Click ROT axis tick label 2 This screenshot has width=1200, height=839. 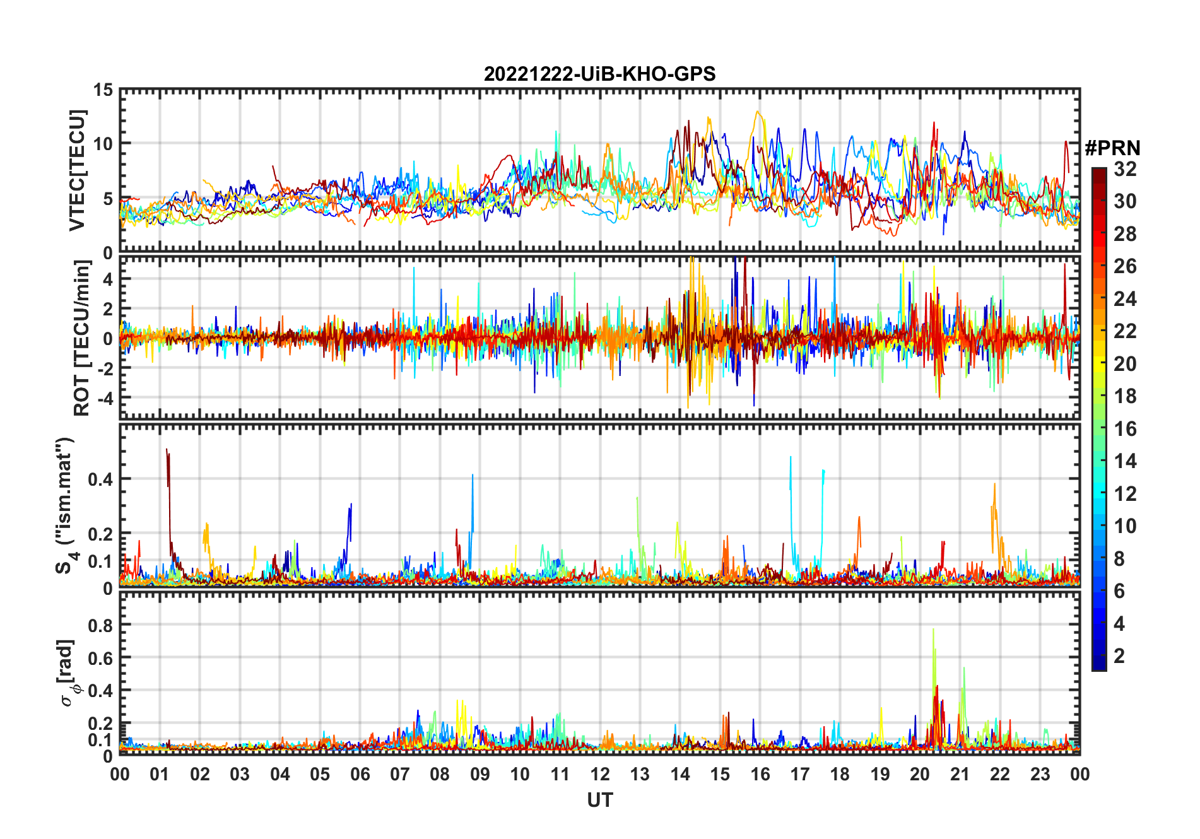point(109,308)
